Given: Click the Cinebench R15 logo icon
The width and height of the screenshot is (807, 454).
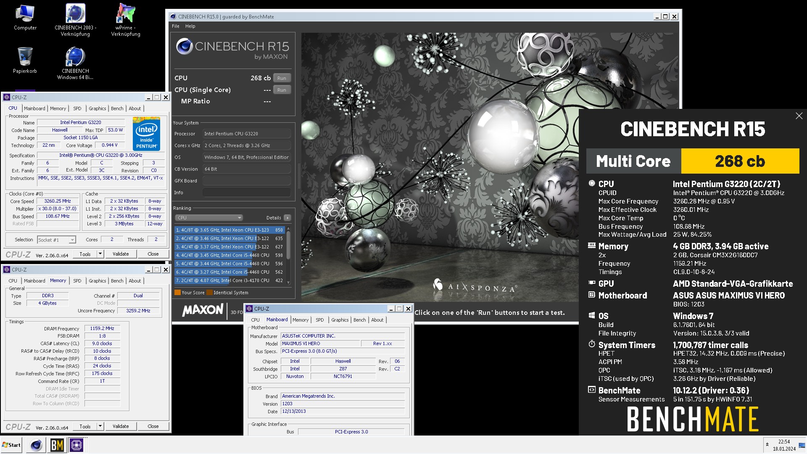Looking at the screenshot, I should point(185,46).
